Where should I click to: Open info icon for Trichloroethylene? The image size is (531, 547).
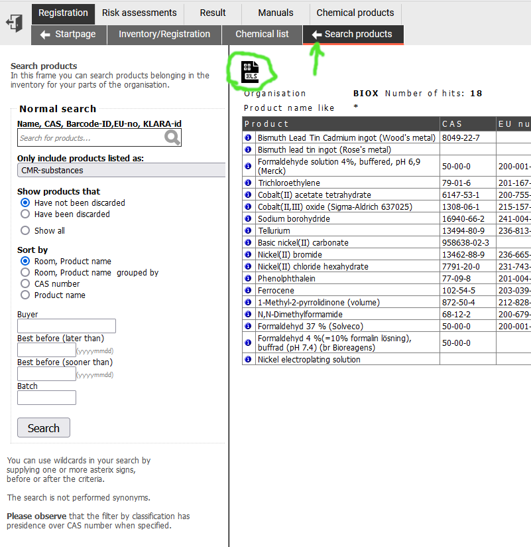tap(248, 183)
